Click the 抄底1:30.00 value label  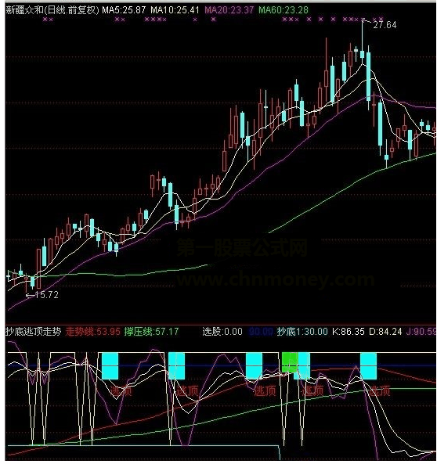302,332
